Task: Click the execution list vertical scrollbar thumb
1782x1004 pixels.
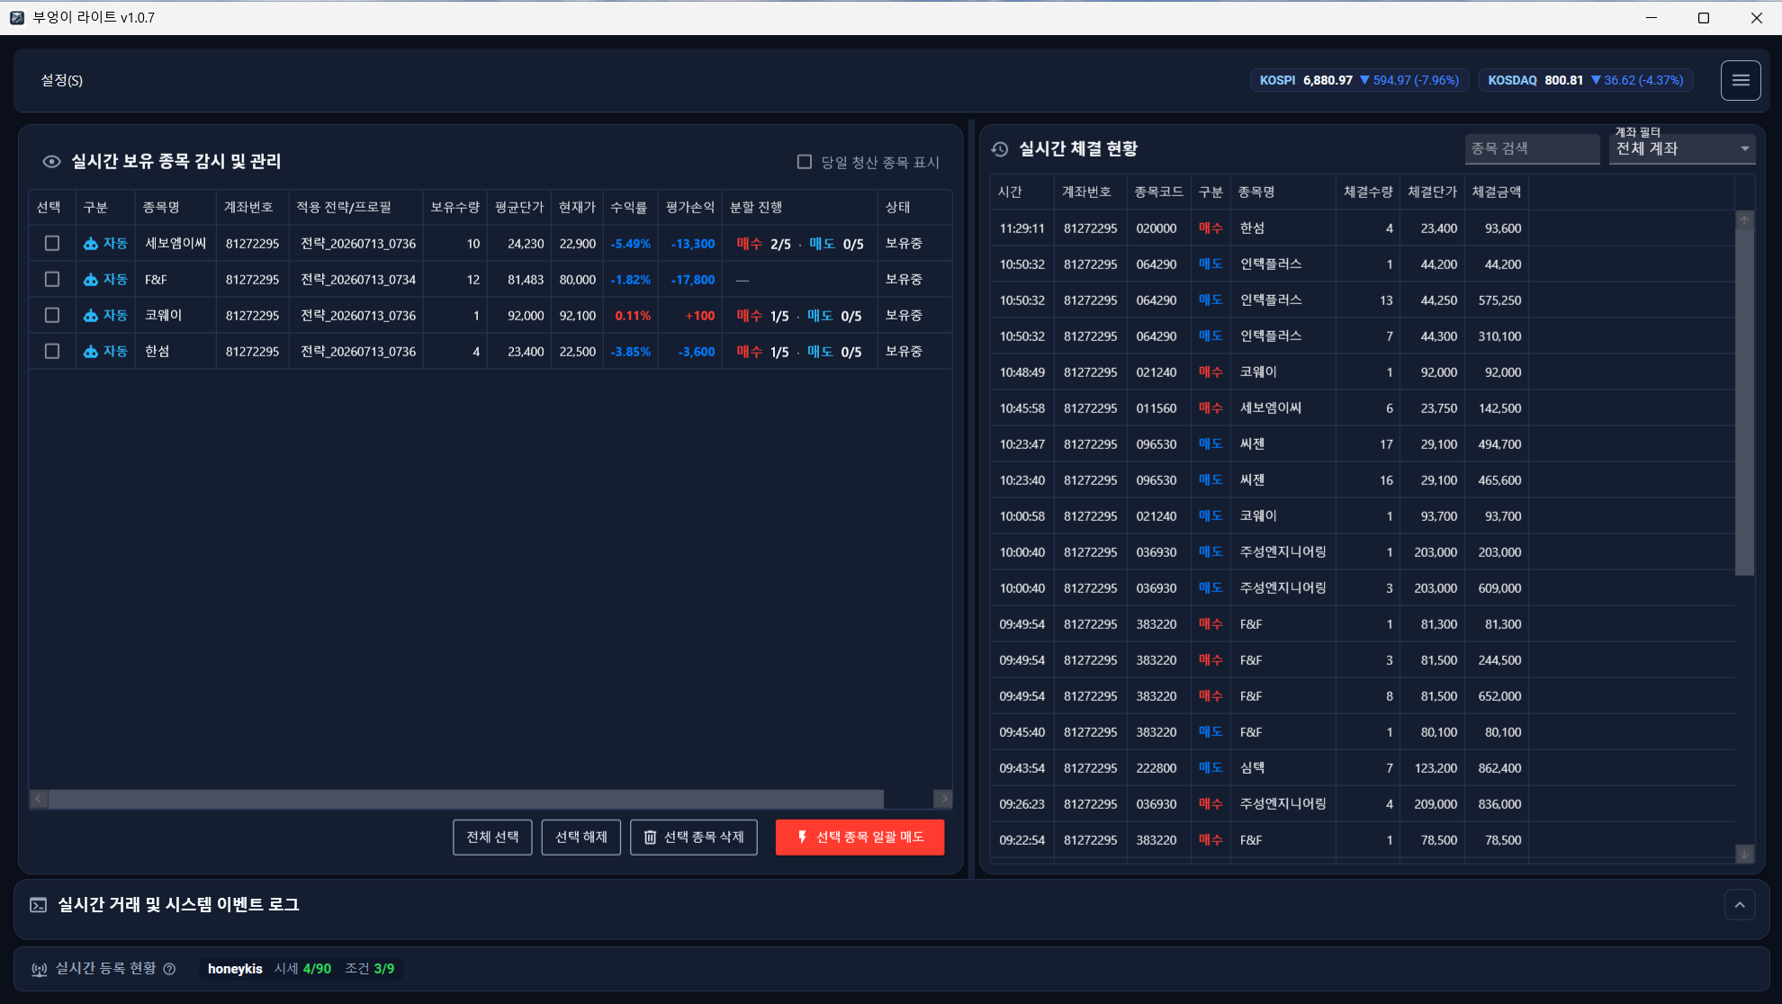Action: tap(1744, 401)
